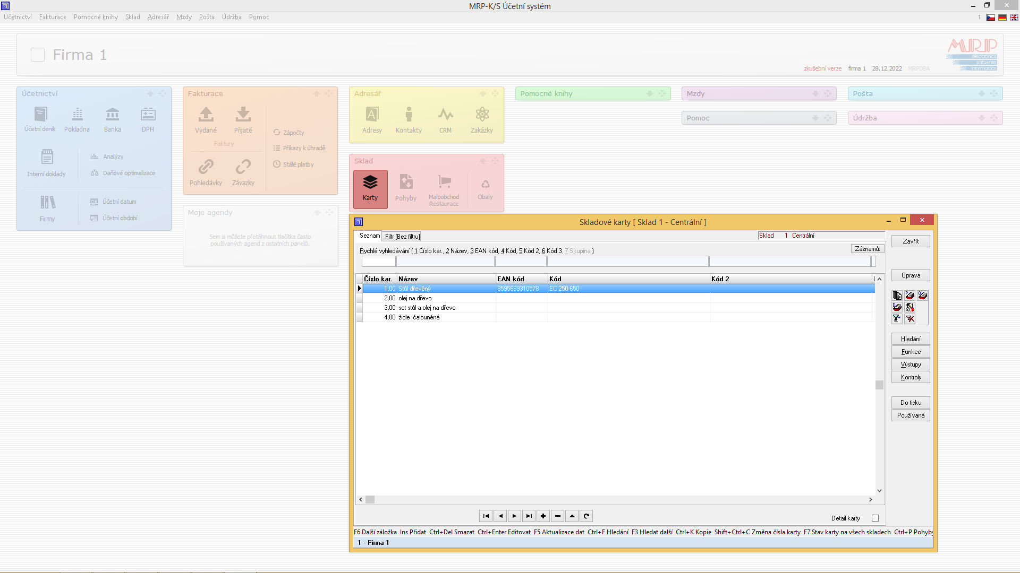Select the German flag language icon
1020x573 pixels.
[1002, 18]
